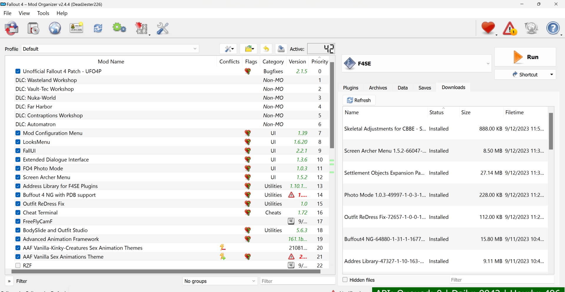Sort mods by the Category column header
Image resolution: width=565 pixels, height=292 pixels.
click(x=273, y=62)
